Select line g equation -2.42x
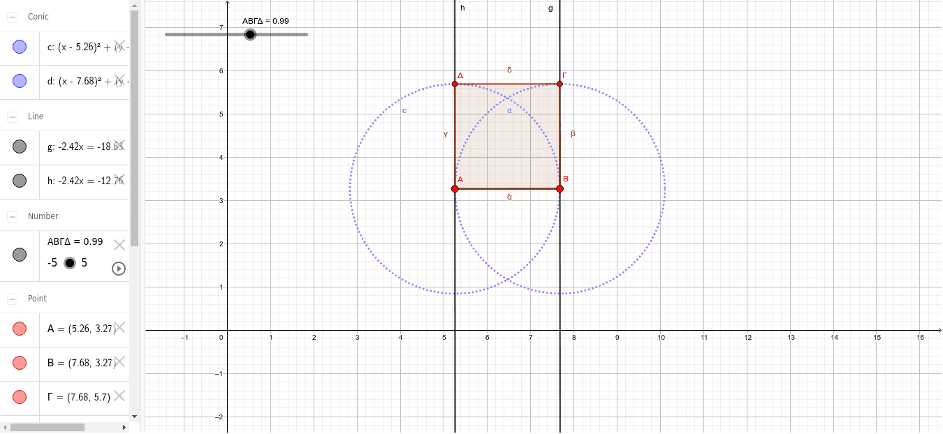Screen dimensions: 943x434 pyautogui.click(x=85, y=147)
